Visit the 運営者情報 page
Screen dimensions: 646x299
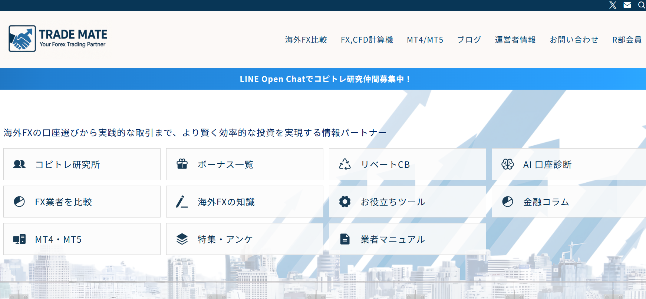pos(515,40)
